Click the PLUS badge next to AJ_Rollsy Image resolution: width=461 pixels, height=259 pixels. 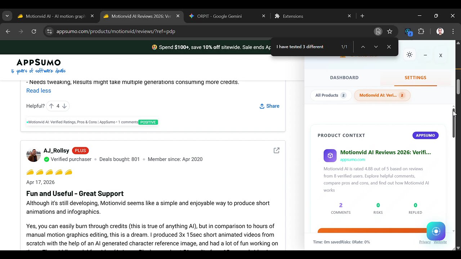80,150
